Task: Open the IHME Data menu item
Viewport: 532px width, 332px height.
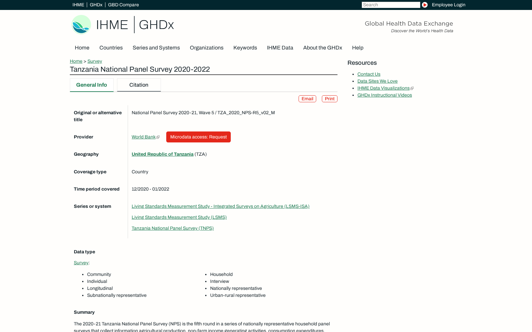Action: 280,48
